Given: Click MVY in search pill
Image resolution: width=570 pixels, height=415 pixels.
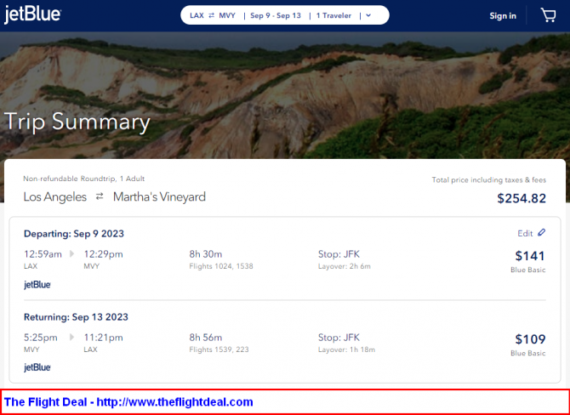Looking at the screenshot, I should [x=227, y=15].
